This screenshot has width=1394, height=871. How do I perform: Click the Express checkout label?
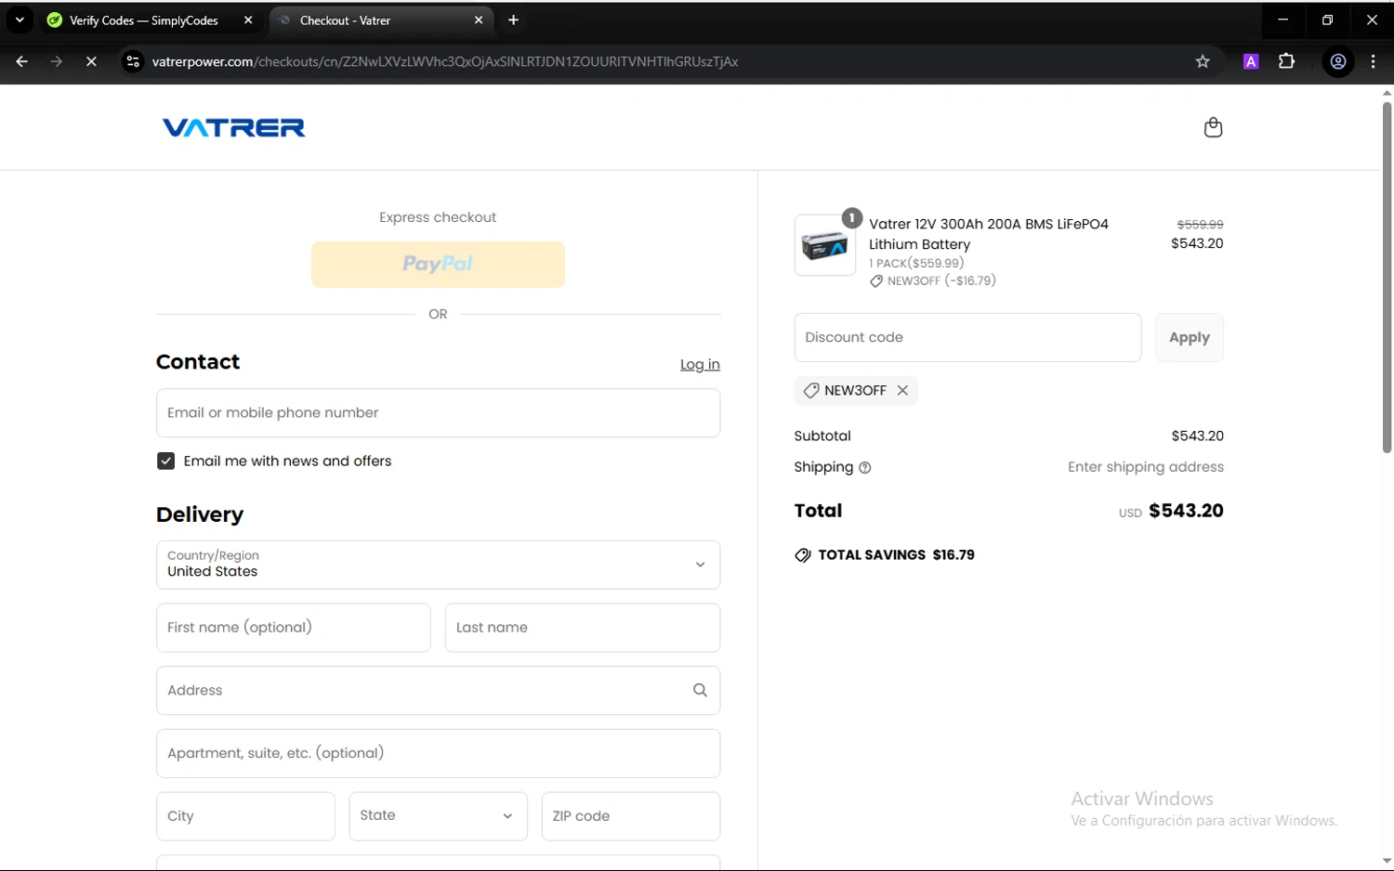(438, 217)
